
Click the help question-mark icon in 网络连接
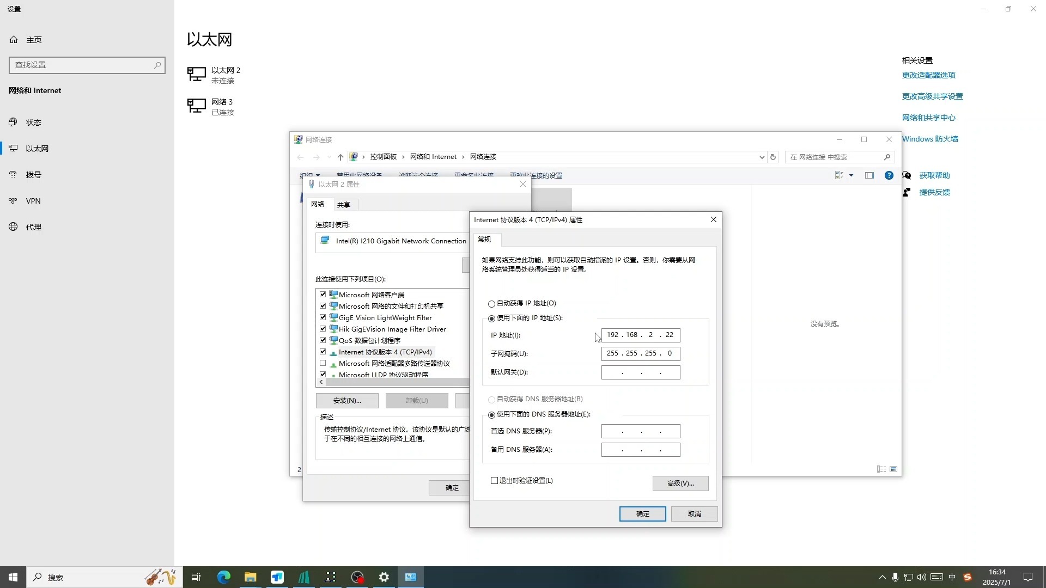click(x=889, y=175)
